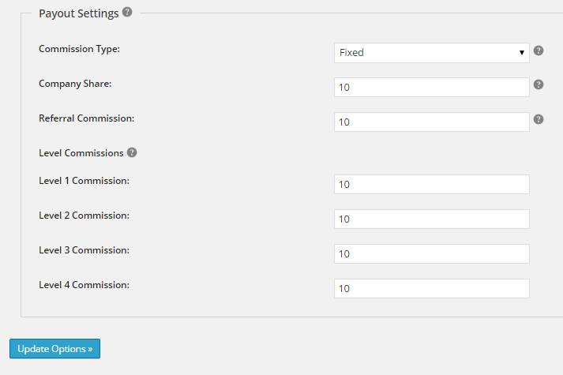This screenshot has width=563, height=375.
Task: Click the Level 1 Commission label
Action: click(84, 181)
